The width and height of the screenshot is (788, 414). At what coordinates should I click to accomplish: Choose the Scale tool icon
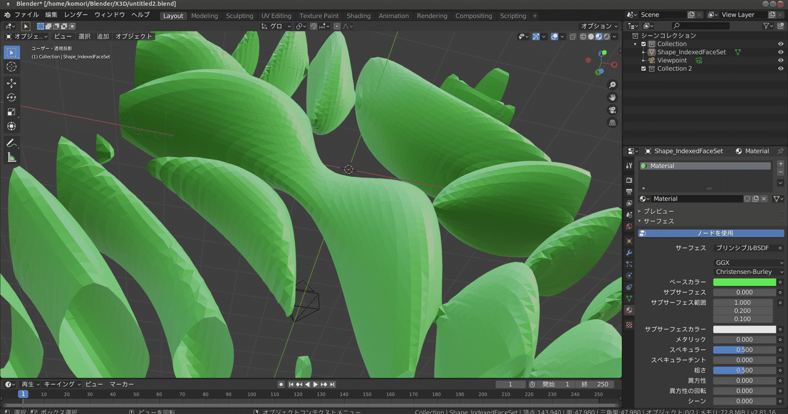coord(12,112)
